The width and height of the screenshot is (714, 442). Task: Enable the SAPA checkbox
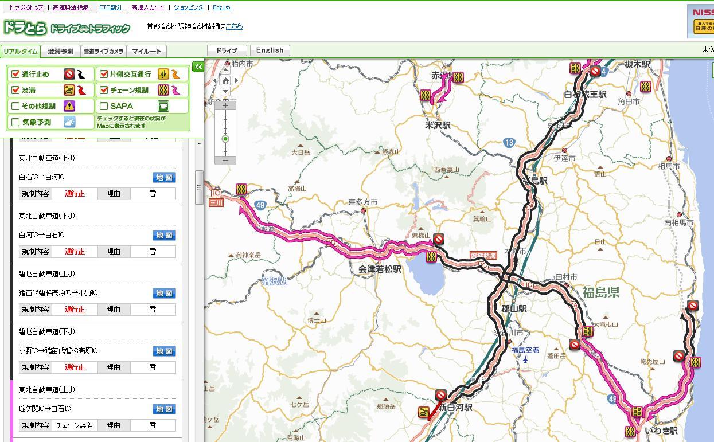(104, 106)
